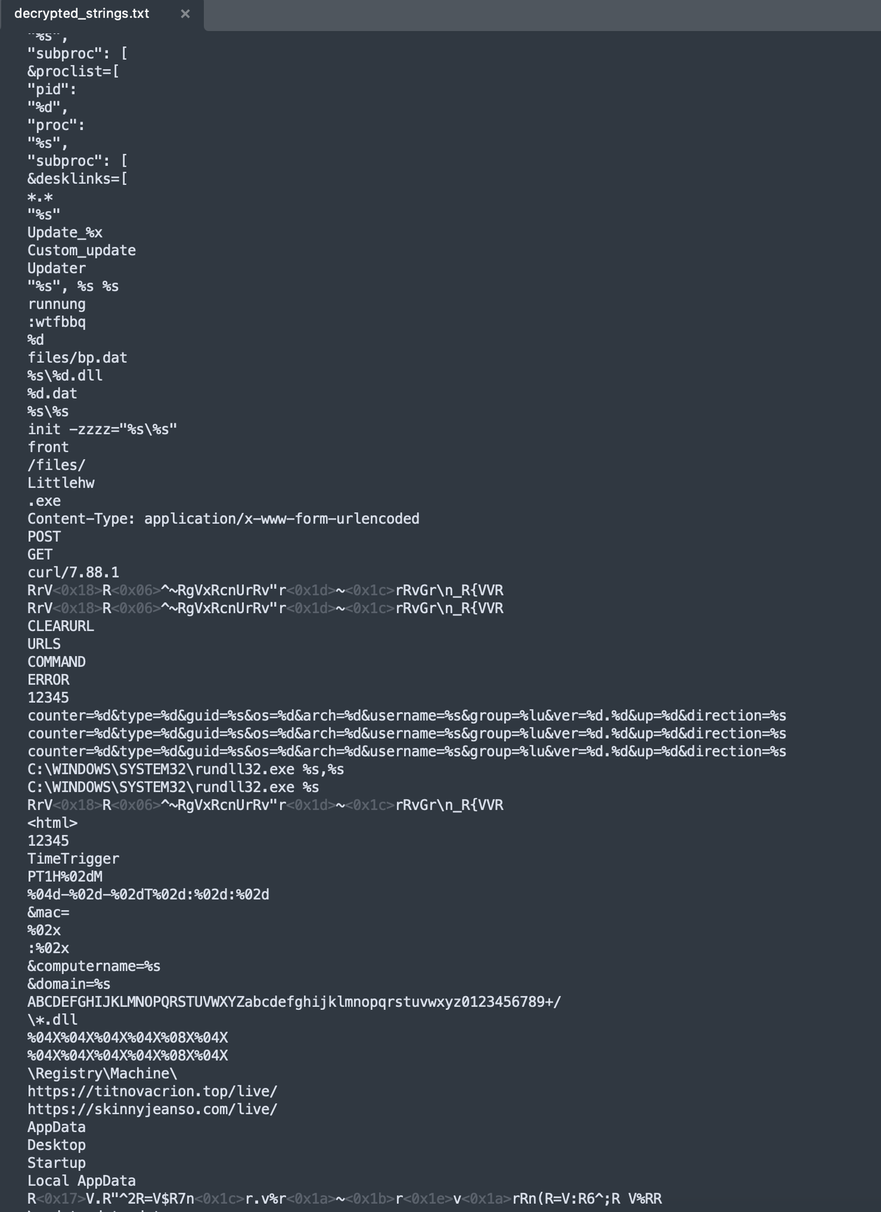Viewport: 881px width, 1212px height.
Task: Click the https://skinnyjeanso.com/live/ URL
Action: click(x=151, y=1109)
